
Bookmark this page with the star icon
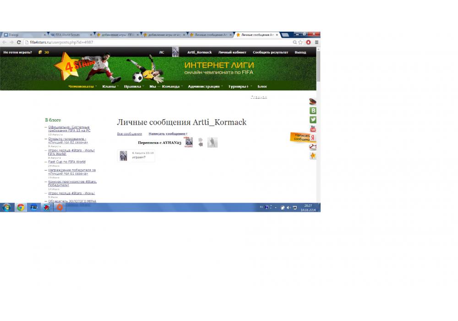pos(300,42)
